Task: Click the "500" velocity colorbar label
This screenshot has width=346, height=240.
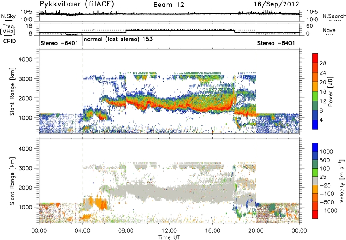Action: click(x=325, y=160)
